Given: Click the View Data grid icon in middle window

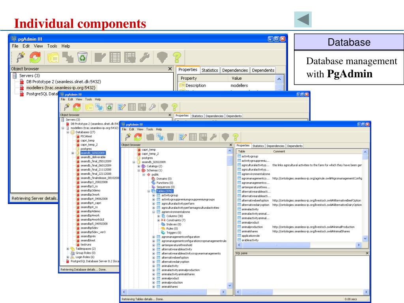Looking at the screenshot, I should [132, 107].
